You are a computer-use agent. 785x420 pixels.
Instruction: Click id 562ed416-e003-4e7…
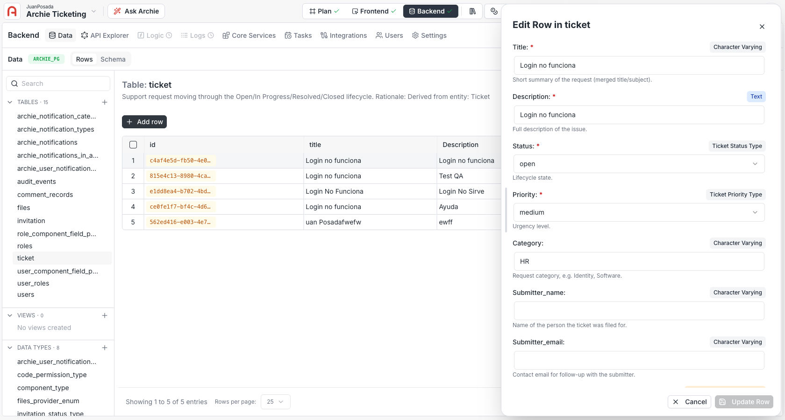(180, 222)
